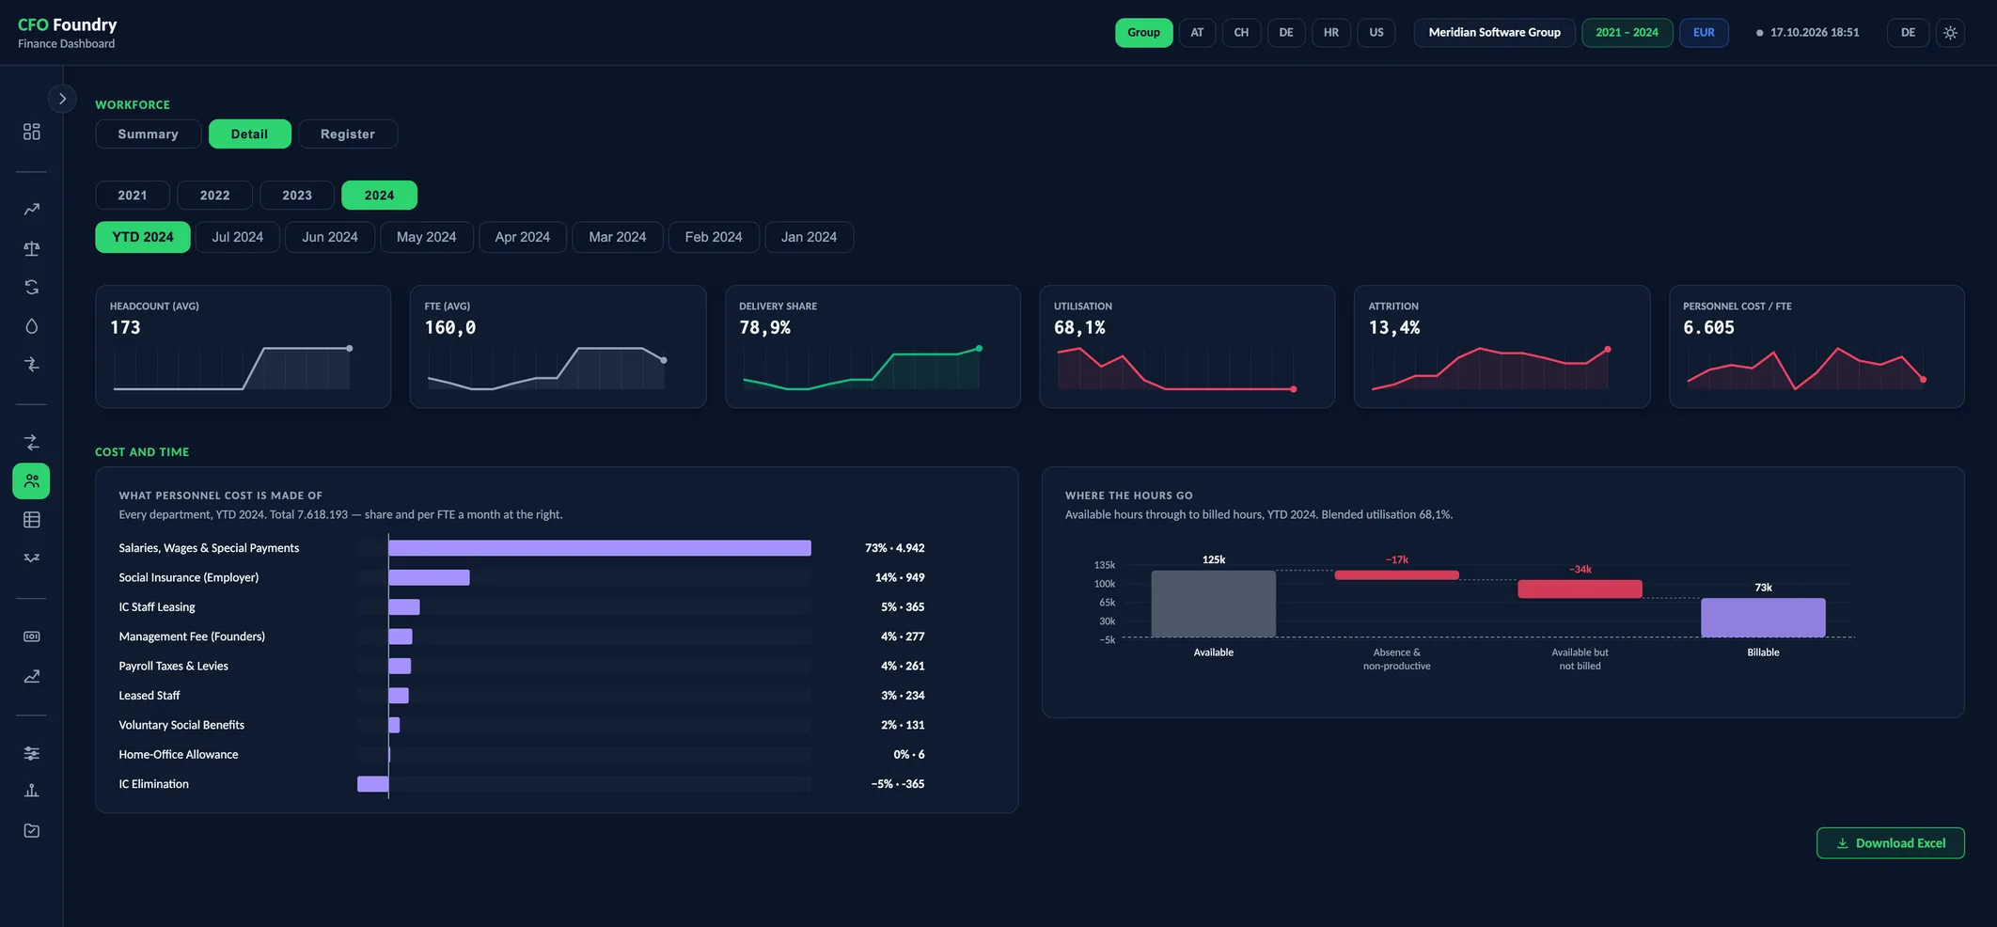
Task: Select the US entity filter
Action: point(1376,32)
